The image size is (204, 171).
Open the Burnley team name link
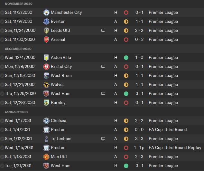(58, 103)
